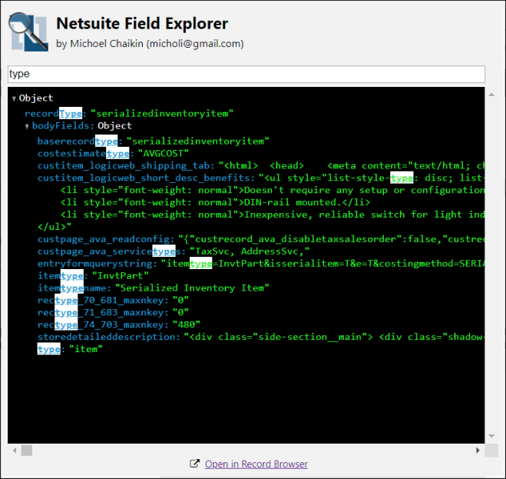Select the custpage_ava_servicetypes field
Image resolution: width=506 pixels, height=479 pixels.
(107, 251)
